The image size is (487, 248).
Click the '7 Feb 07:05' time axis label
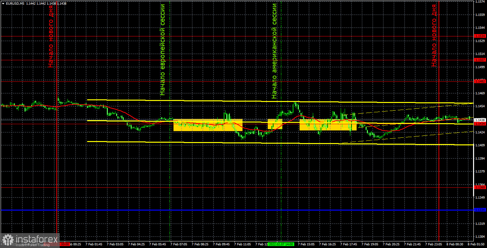179,244
